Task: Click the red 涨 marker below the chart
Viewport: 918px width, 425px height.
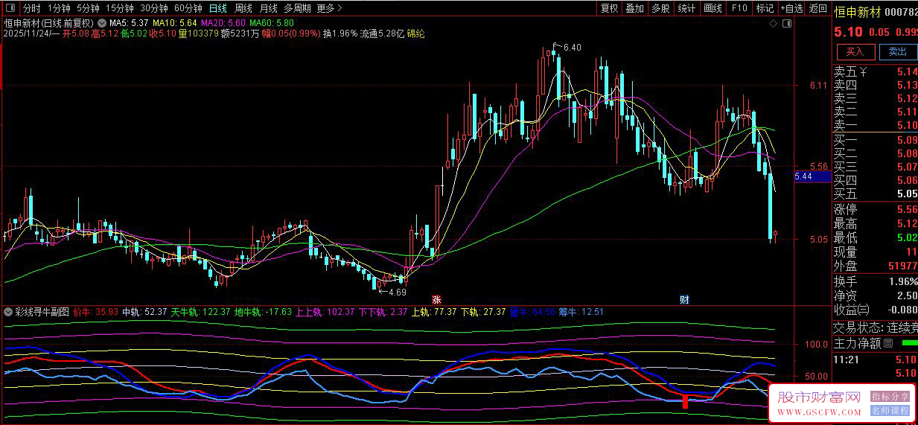Action: [x=437, y=299]
